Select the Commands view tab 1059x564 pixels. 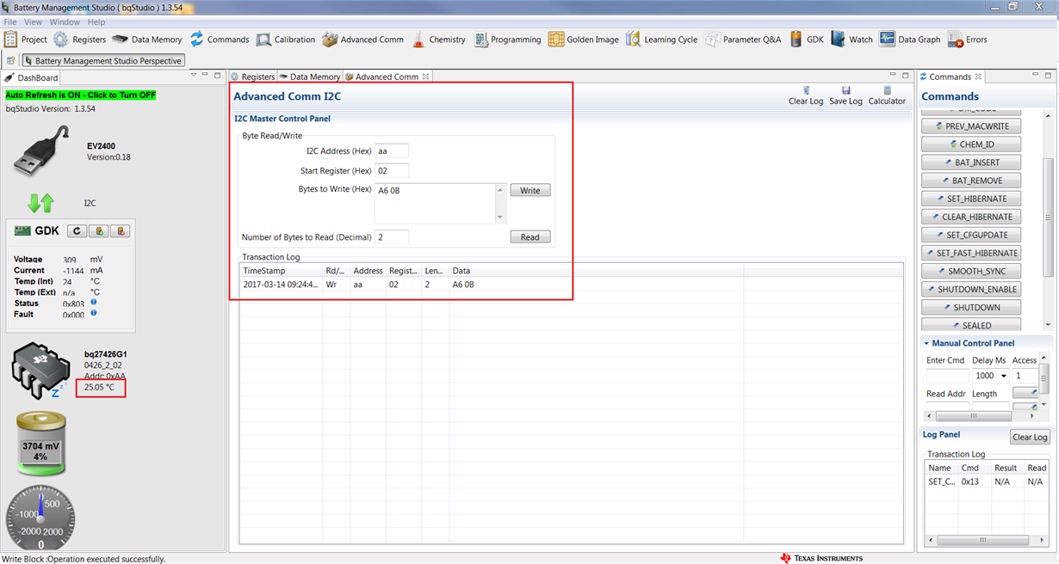point(951,77)
